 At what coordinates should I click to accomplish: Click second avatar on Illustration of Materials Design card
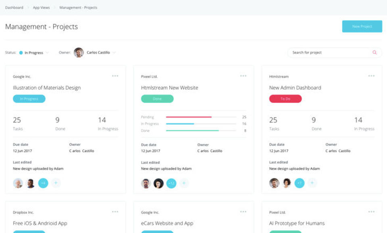pyautogui.click(x=30, y=183)
